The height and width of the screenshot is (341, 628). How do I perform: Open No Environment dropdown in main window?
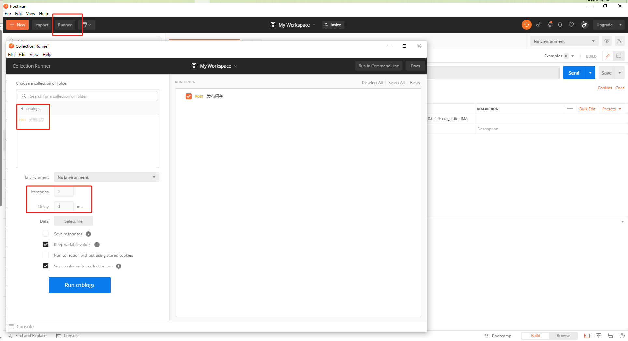(564, 41)
